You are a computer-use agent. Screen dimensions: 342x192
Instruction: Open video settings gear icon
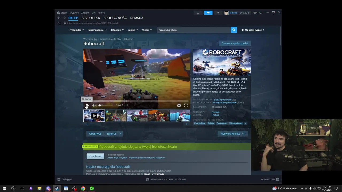179,106
